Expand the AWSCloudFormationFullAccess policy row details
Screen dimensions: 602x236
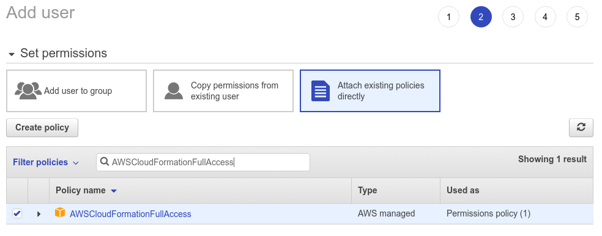click(39, 214)
